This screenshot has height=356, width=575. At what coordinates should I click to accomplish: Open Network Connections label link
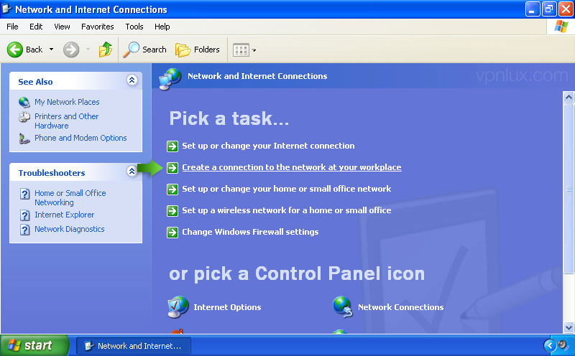click(401, 307)
